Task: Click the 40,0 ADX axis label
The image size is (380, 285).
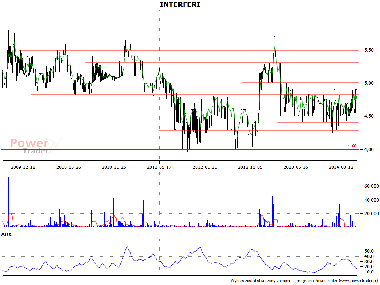Action: pos(369,256)
